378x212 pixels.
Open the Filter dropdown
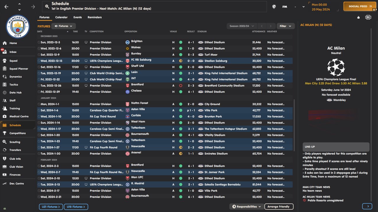285,26
